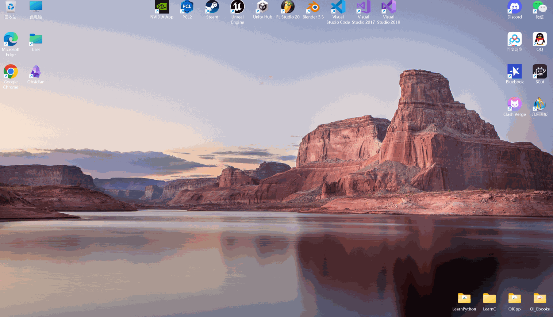Select the QQ penguin icon

click(x=539, y=39)
